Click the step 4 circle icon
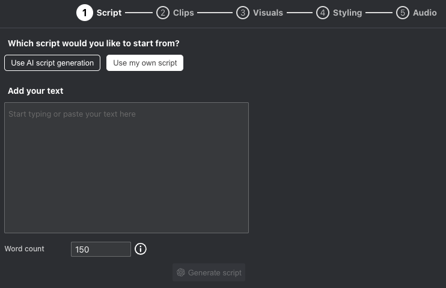The height and width of the screenshot is (288, 446). (323, 13)
